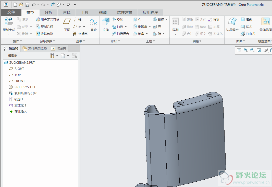Screen dimensions: 272x187
Task: Click the model tree show list icon
Action: tap(63, 56)
